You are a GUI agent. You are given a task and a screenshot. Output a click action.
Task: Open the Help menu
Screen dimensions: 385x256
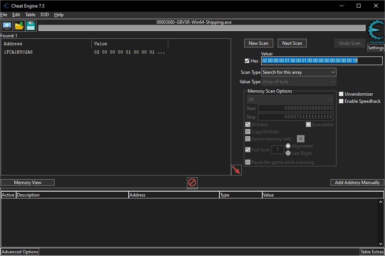(59, 15)
